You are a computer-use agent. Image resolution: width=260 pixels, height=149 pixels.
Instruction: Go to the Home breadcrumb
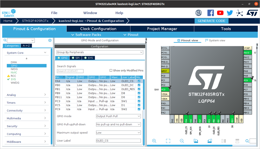pos(8,21)
